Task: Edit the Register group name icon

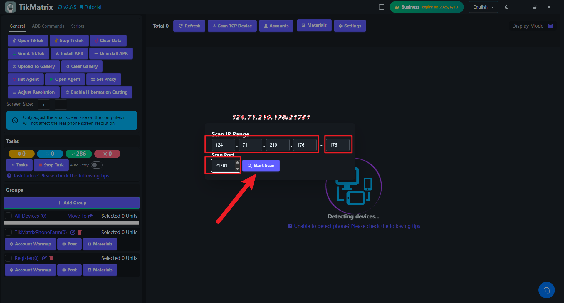Action: (x=45, y=258)
